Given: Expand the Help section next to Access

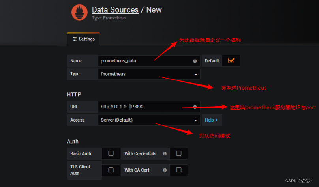Looking at the screenshot, I should [x=212, y=120].
